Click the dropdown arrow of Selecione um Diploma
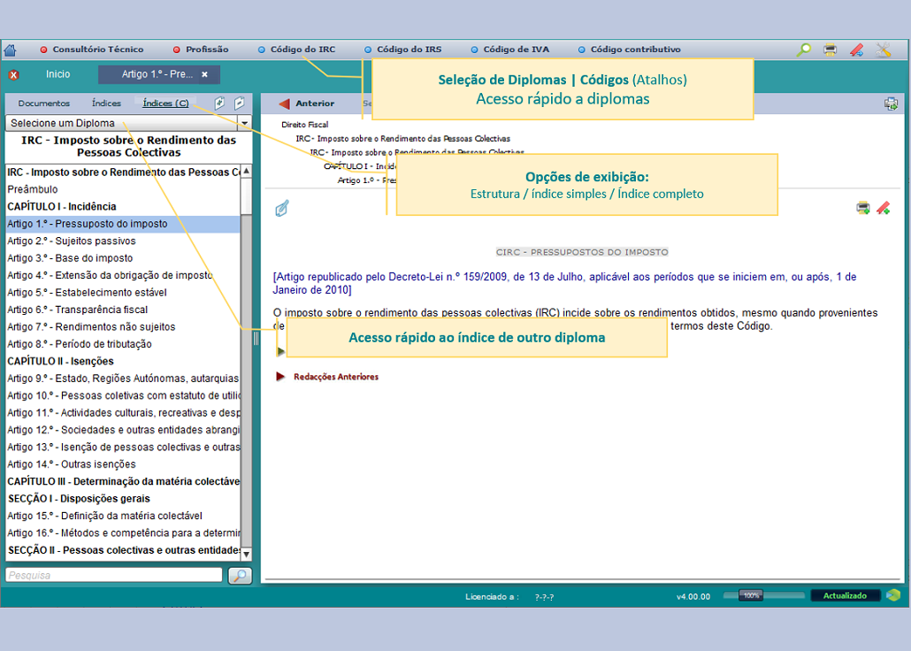The height and width of the screenshot is (651, 911). pyautogui.click(x=245, y=123)
